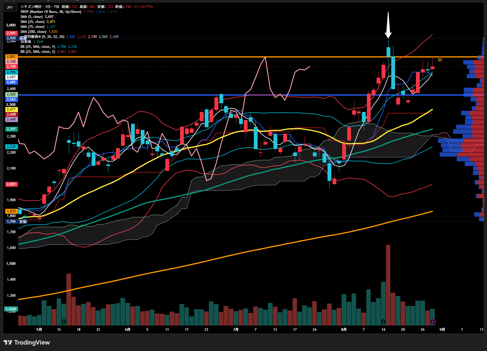This screenshot has width=487, height=351.
Task: Open the orange dividend D marker
Action: click(x=440, y=60)
